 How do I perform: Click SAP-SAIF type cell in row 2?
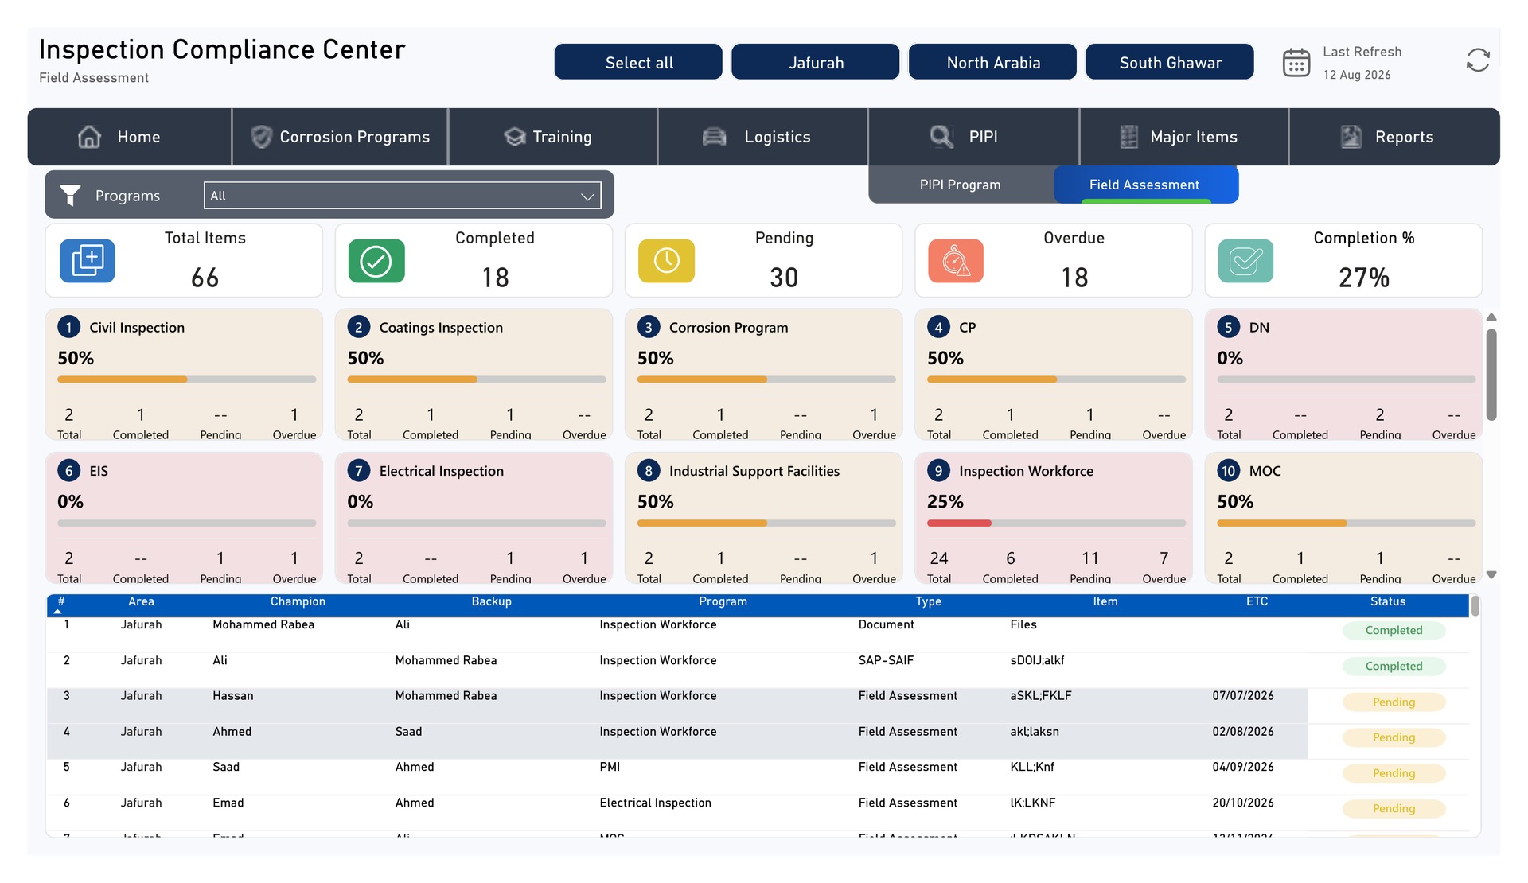click(x=886, y=660)
